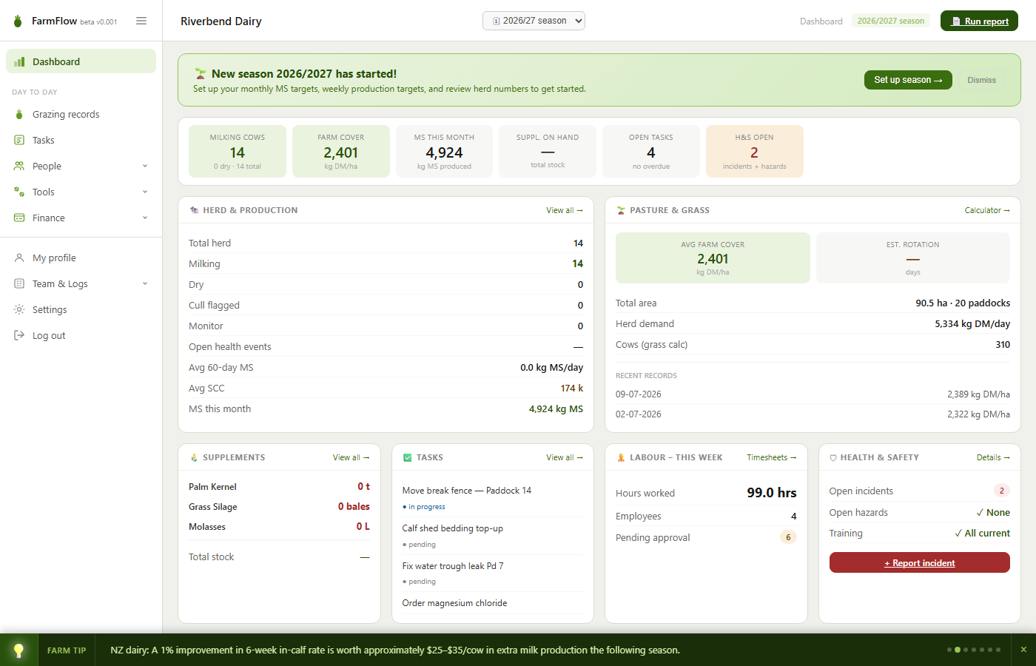The width and height of the screenshot is (1036, 666).
Task: Click the Health & Safety shield icon
Action: 833,458
